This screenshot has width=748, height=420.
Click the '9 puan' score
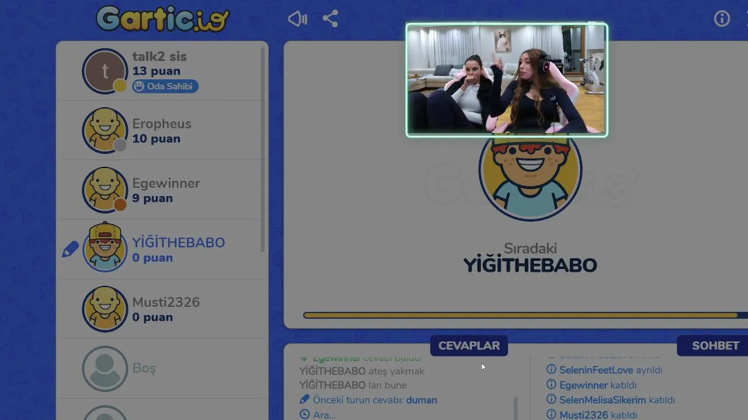[153, 198]
